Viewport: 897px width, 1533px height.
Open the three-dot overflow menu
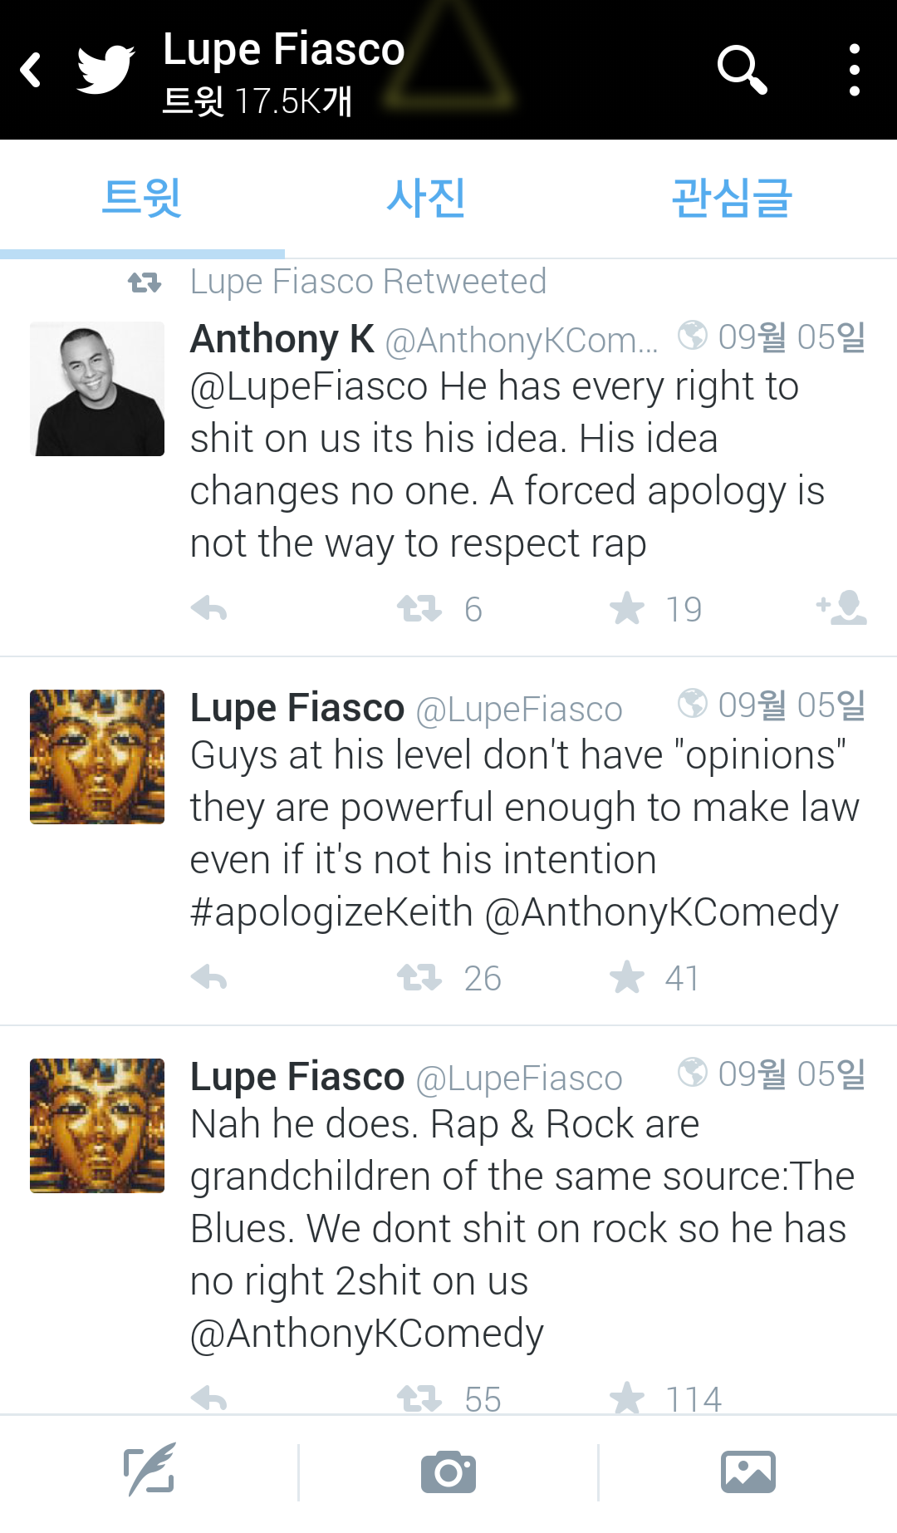pos(854,70)
